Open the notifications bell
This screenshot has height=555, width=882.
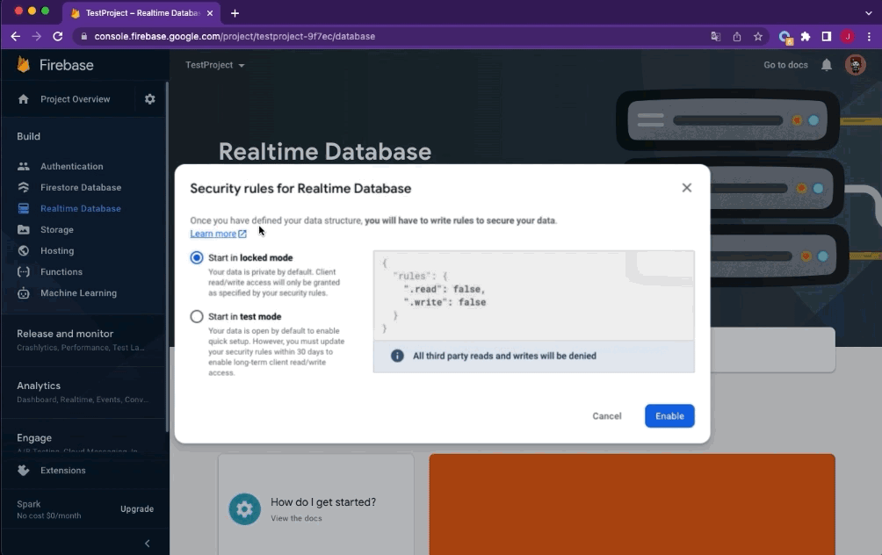click(x=827, y=65)
